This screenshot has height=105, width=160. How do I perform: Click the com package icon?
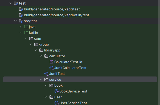[x=31, y=38]
